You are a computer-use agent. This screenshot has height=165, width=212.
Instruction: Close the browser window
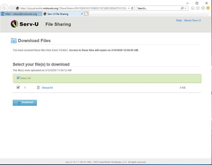[x=207, y=3]
